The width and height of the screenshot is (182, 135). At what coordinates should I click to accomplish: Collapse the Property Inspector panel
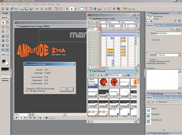point(148,13)
